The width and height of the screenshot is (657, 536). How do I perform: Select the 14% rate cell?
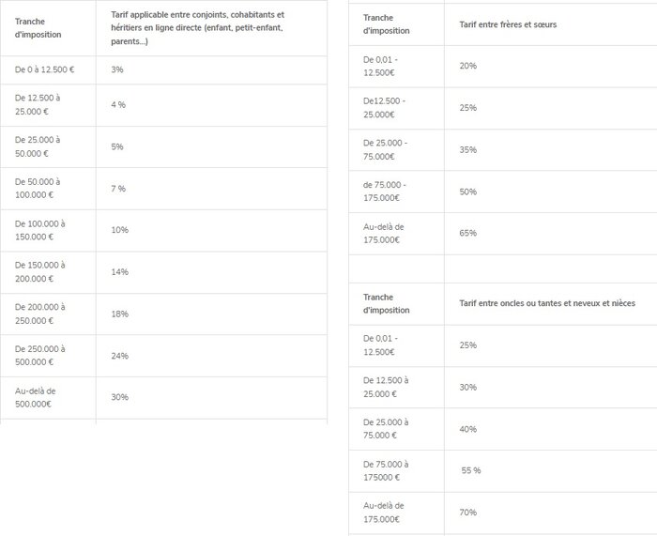(119, 272)
